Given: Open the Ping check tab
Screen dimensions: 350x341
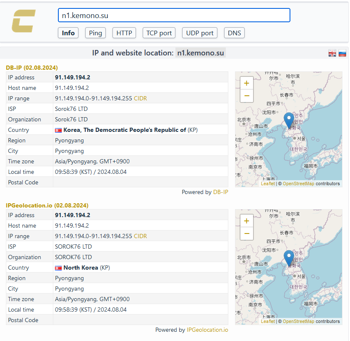Looking at the screenshot, I should click(95, 33).
